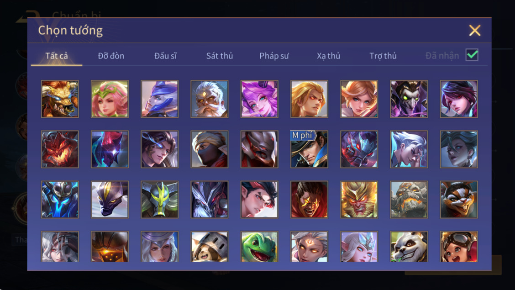515x290 pixels.
Task: Close the 'Chọn tướng' dialog
Action: pyautogui.click(x=475, y=30)
